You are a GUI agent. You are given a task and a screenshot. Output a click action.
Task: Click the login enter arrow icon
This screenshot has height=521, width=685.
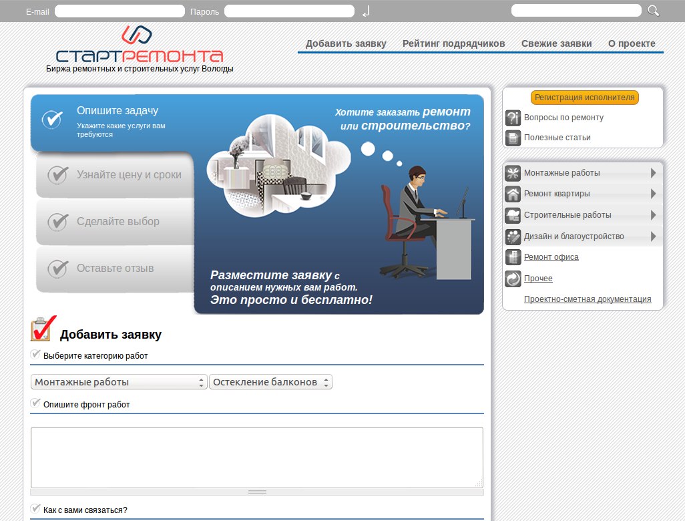[365, 11]
